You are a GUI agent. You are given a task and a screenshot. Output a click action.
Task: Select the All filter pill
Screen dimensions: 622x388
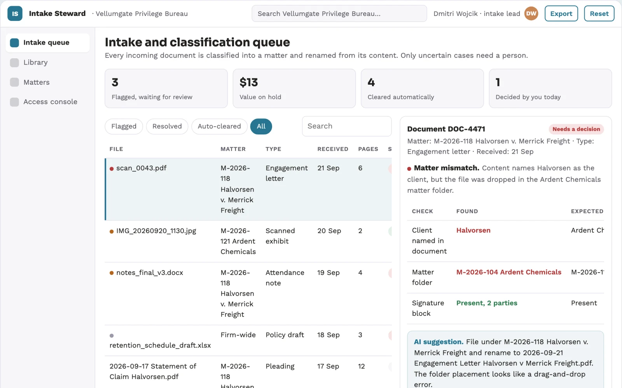coord(261,127)
